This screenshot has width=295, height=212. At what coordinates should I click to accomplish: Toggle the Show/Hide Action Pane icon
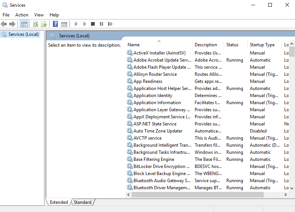64,24
